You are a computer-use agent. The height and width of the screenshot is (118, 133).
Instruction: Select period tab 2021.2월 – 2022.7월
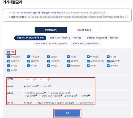click(65, 38)
